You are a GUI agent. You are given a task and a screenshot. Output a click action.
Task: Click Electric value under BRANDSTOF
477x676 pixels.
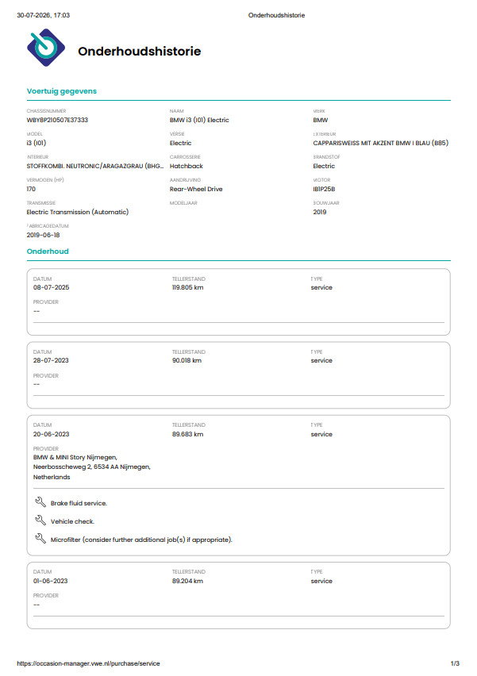[x=324, y=166]
